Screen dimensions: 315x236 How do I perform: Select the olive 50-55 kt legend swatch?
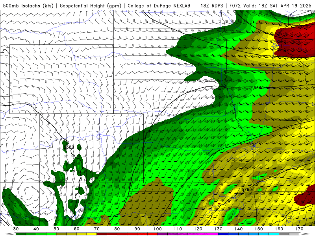61,234
